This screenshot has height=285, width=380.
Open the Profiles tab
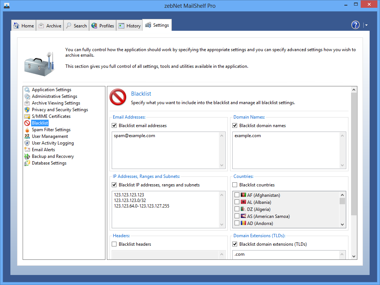pos(102,26)
